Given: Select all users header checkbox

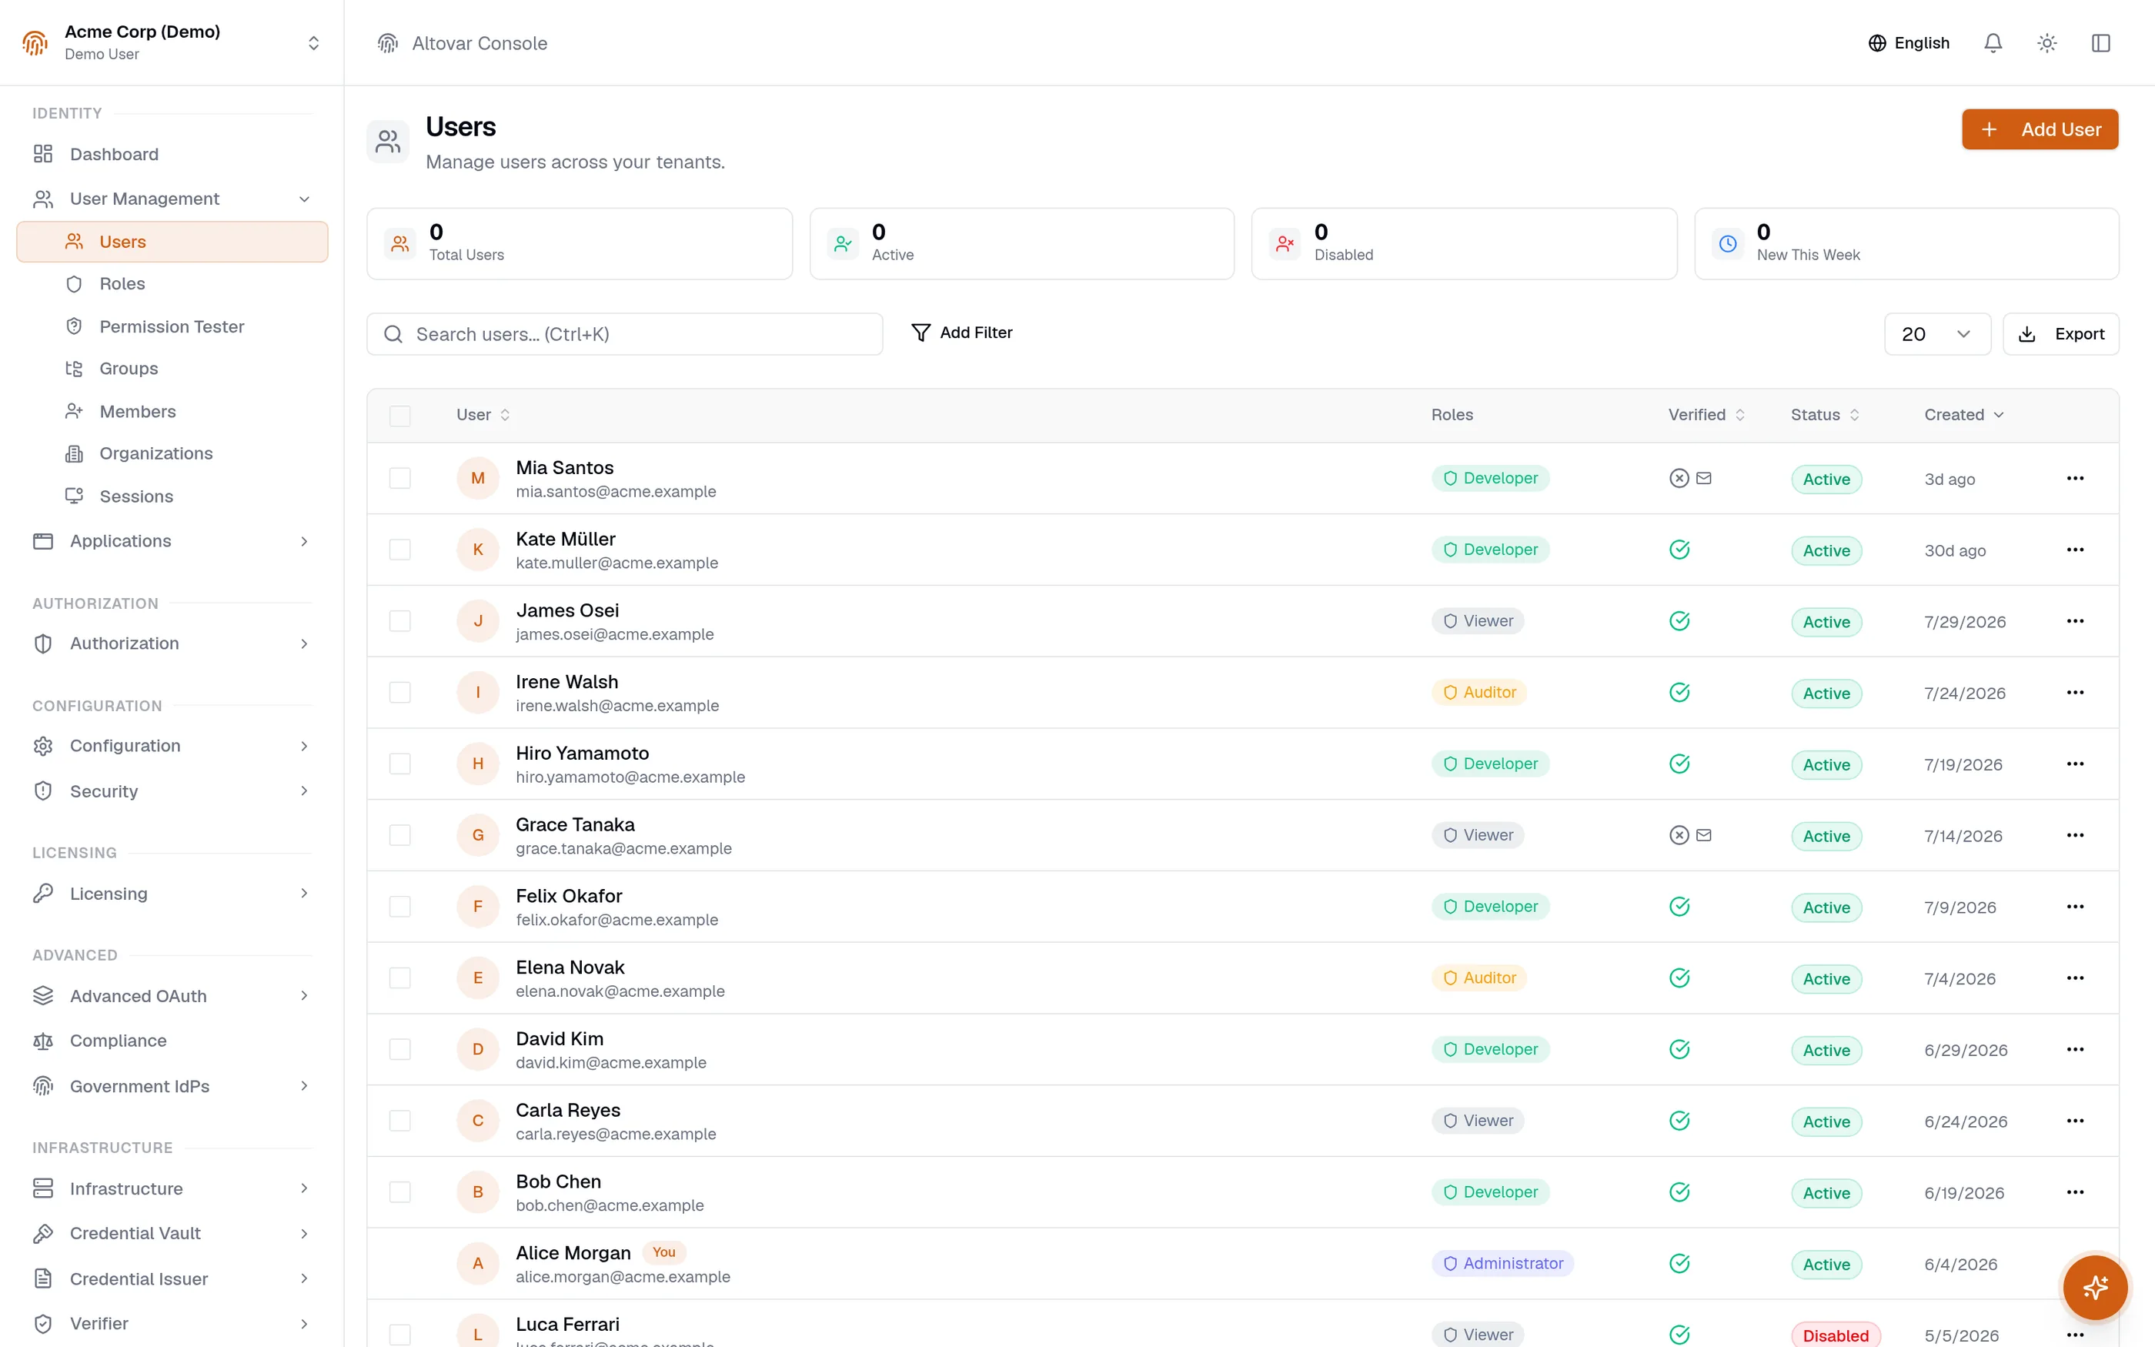Looking at the screenshot, I should click(400, 415).
